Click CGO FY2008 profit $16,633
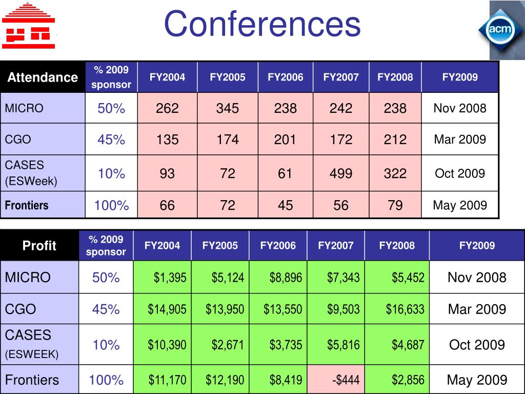 tap(397, 309)
